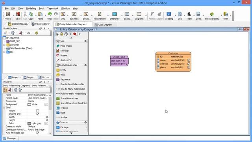This screenshot has width=252, height=142.
Task: Open the SoaML toolbar group
Action: pos(127,16)
